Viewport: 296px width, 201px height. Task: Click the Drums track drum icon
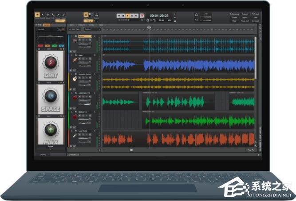pos(75,40)
